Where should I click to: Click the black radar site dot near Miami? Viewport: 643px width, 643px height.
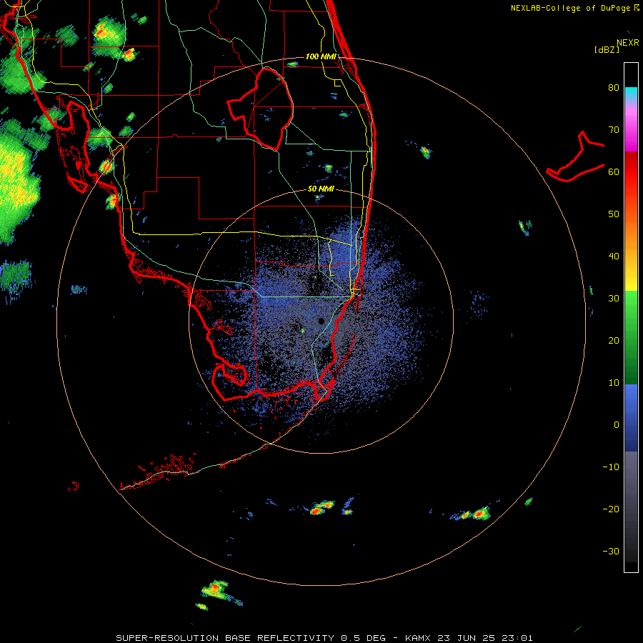(321, 321)
